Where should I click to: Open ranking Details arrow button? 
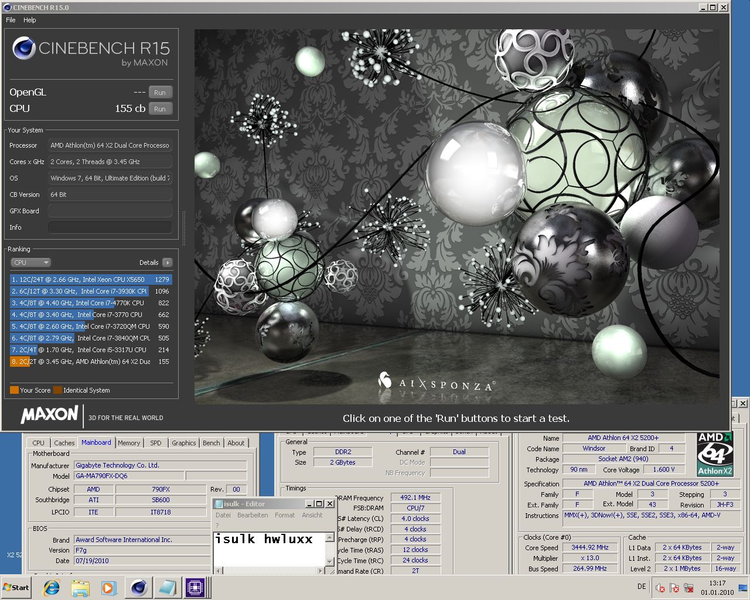click(168, 262)
